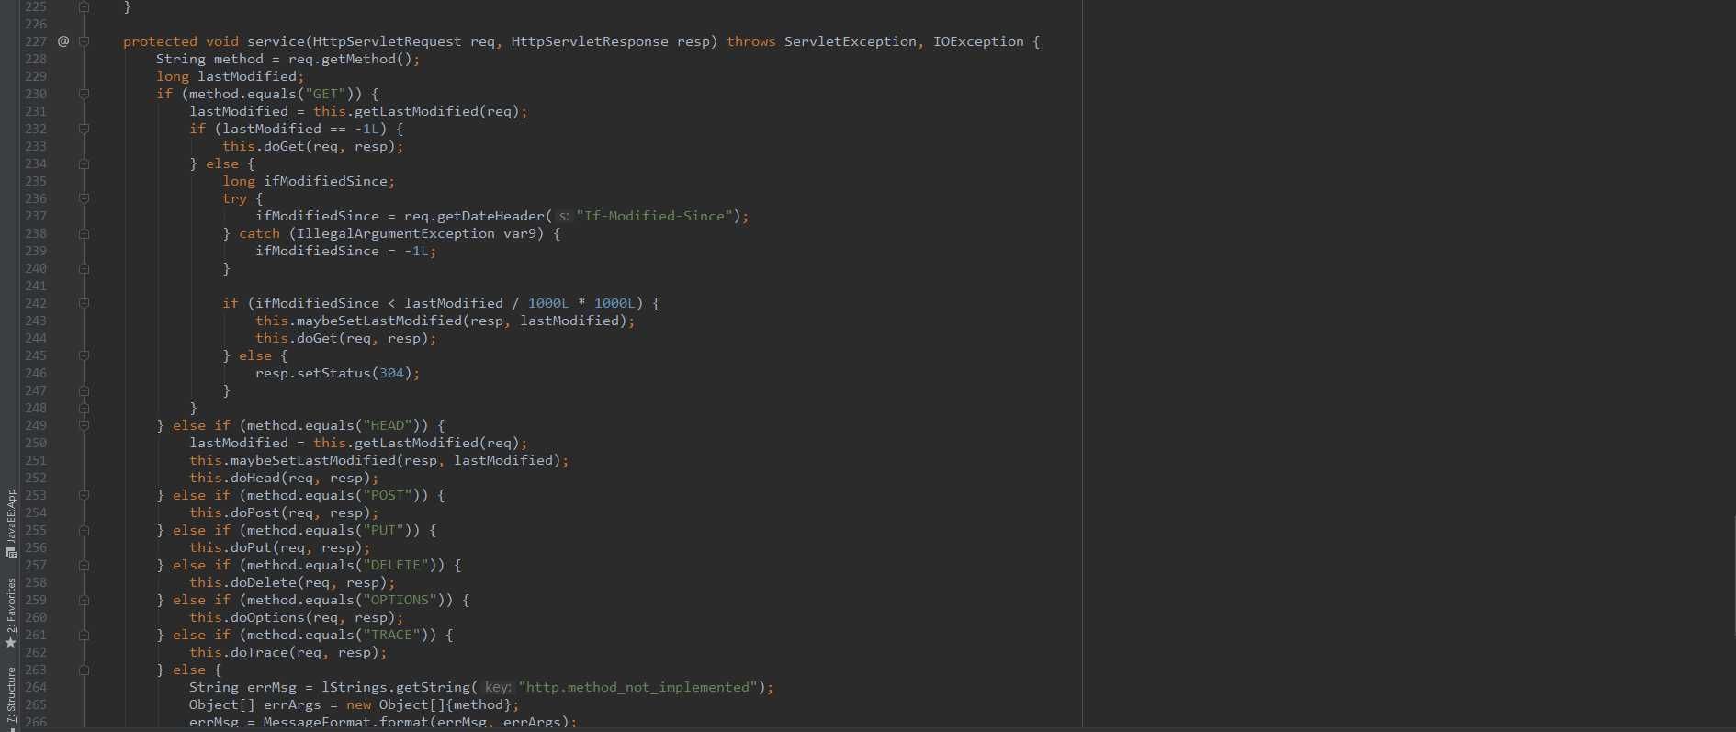Click the 'doPut' method call
The height and width of the screenshot is (732, 1736).
[x=251, y=547]
